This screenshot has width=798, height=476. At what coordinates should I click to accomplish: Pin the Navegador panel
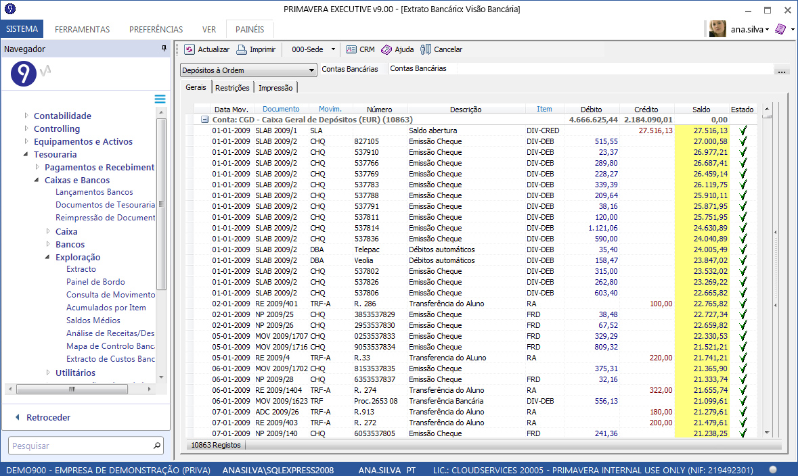click(163, 49)
